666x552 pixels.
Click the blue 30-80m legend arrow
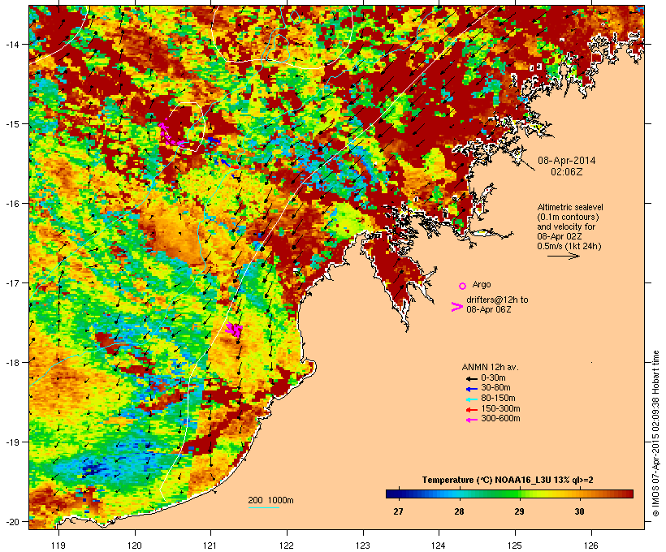[x=471, y=389]
